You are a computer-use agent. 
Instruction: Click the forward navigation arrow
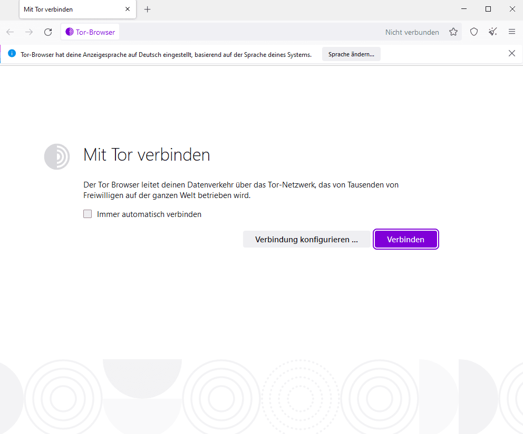(29, 32)
